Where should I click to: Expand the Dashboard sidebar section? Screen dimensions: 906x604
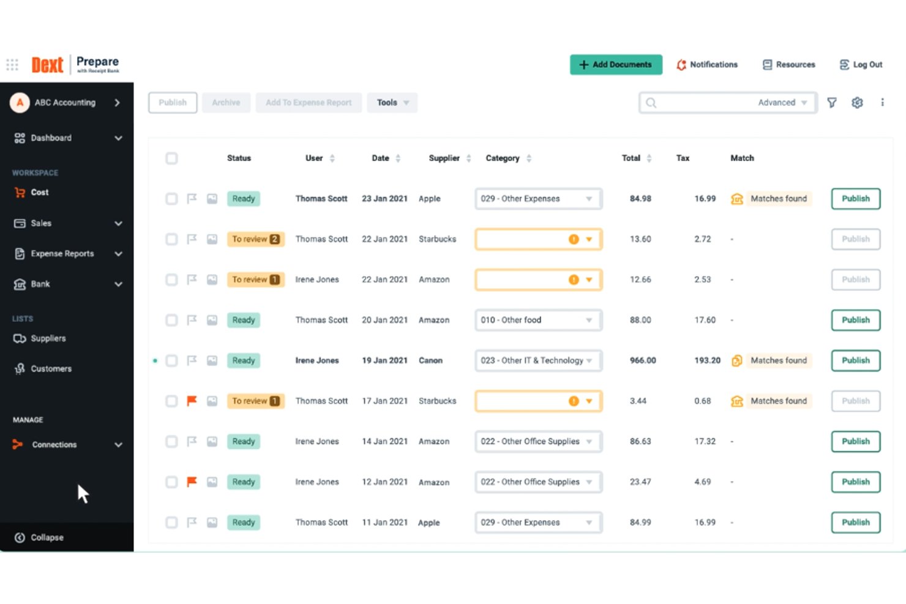point(118,138)
